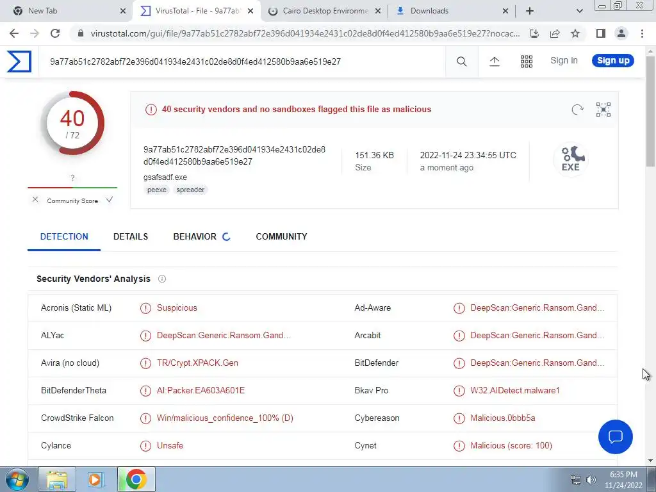This screenshot has width=656, height=492.
Task: Click the share page icon
Action: 555,33
